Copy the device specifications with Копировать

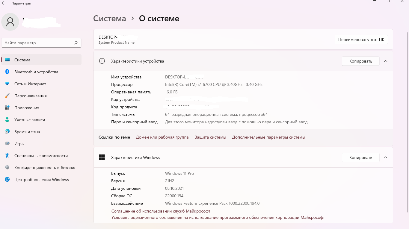coord(361,61)
